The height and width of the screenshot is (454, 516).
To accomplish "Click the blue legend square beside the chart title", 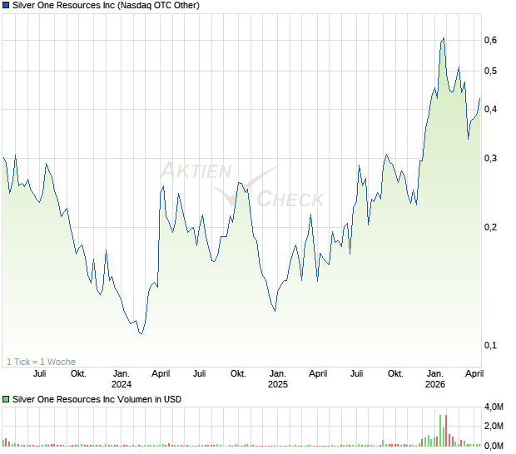I will 7,6.
